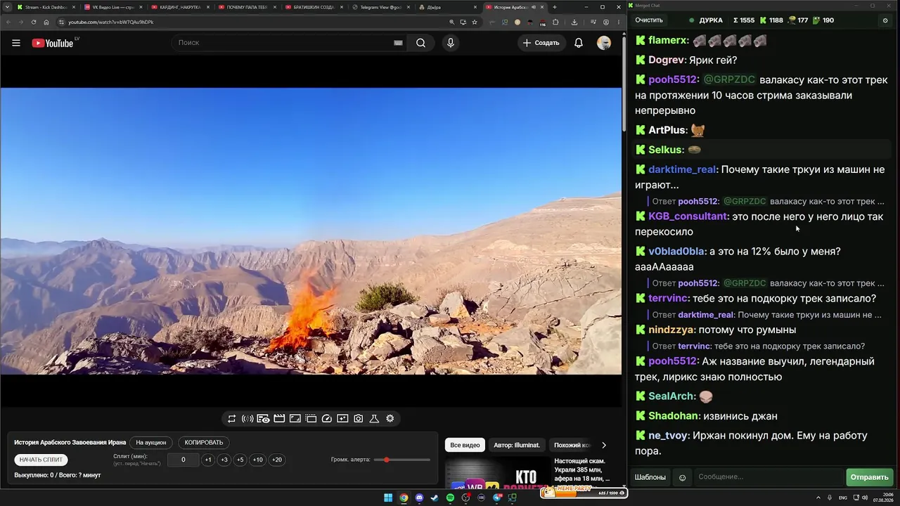Click the НАЧАТЬ СПЛИТ button
The width and height of the screenshot is (900, 506).
pyautogui.click(x=41, y=460)
